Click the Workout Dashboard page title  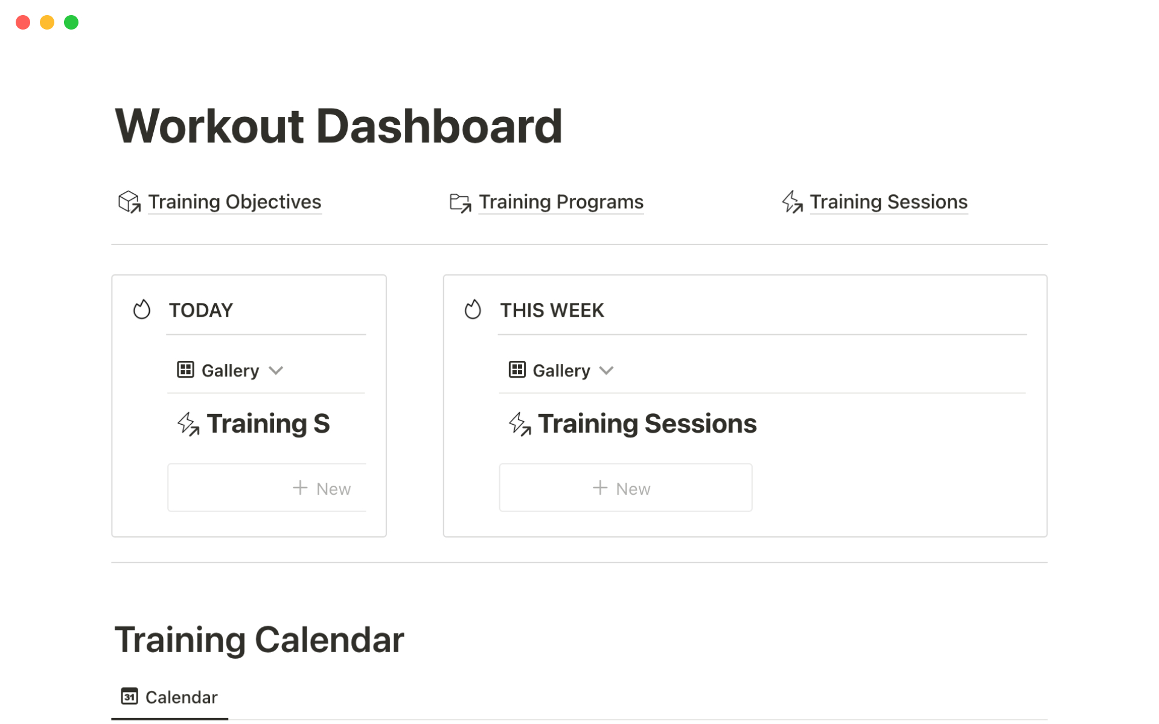point(338,126)
